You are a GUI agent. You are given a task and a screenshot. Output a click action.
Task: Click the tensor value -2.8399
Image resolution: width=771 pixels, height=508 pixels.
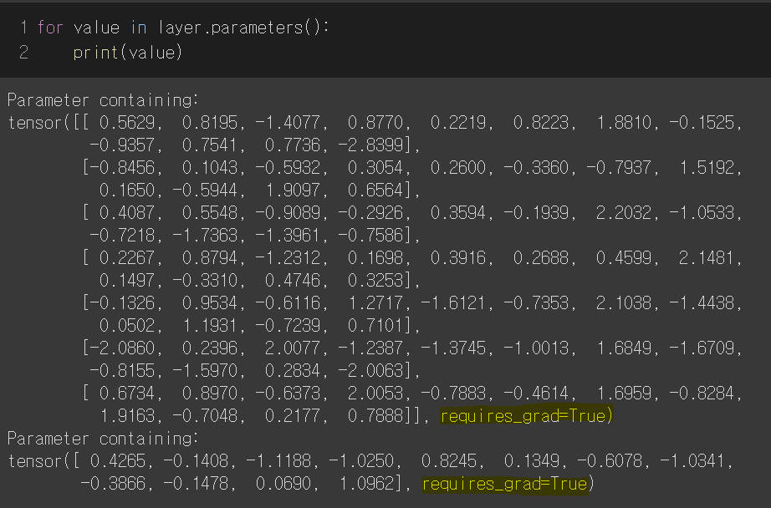[370, 145]
